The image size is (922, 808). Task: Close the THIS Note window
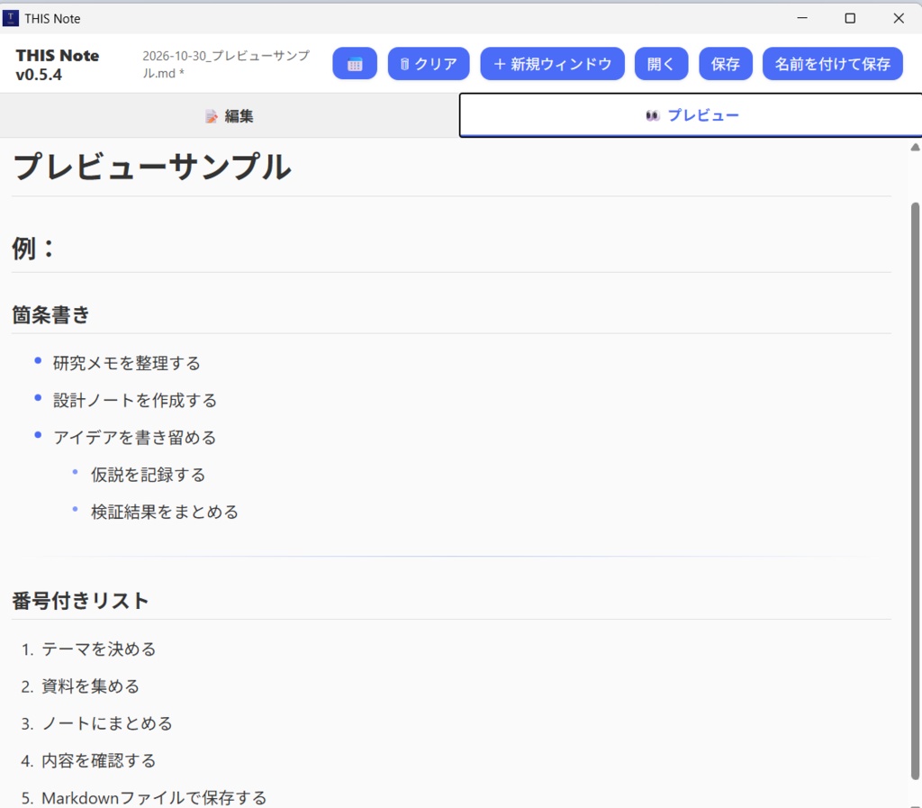tap(899, 18)
